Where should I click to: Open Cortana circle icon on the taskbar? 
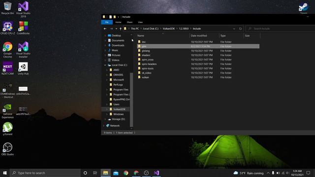pyautogui.click(x=85, y=173)
